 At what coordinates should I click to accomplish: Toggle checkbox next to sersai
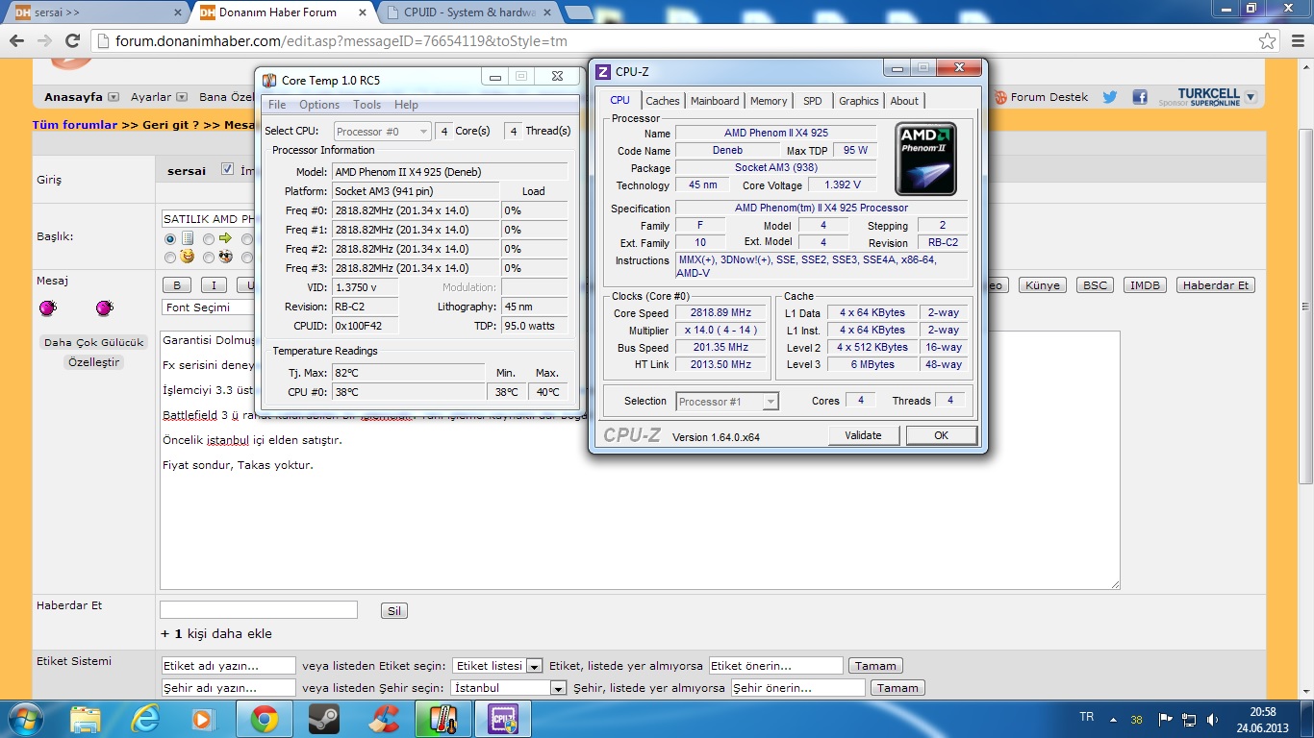(227, 170)
